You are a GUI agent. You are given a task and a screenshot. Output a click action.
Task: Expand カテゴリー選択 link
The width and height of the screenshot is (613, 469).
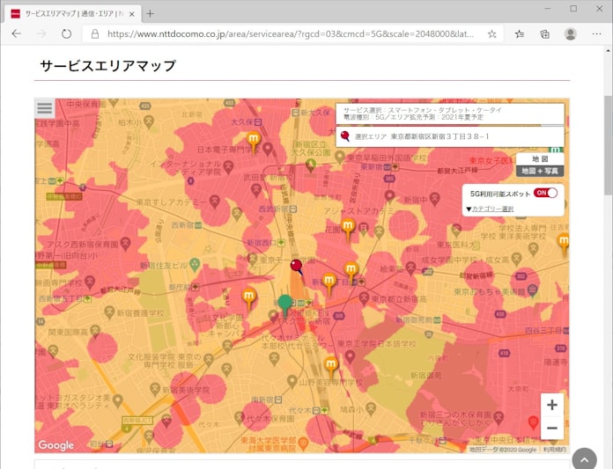click(x=492, y=209)
